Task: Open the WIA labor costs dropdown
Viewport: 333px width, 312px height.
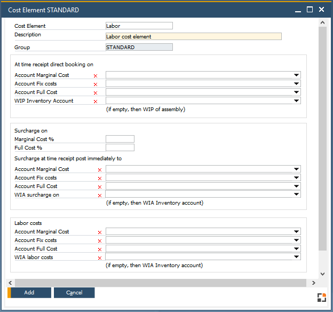Action: tap(296, 258)
